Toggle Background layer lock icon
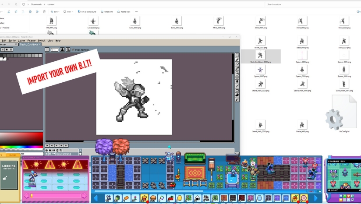 point(50,154)
